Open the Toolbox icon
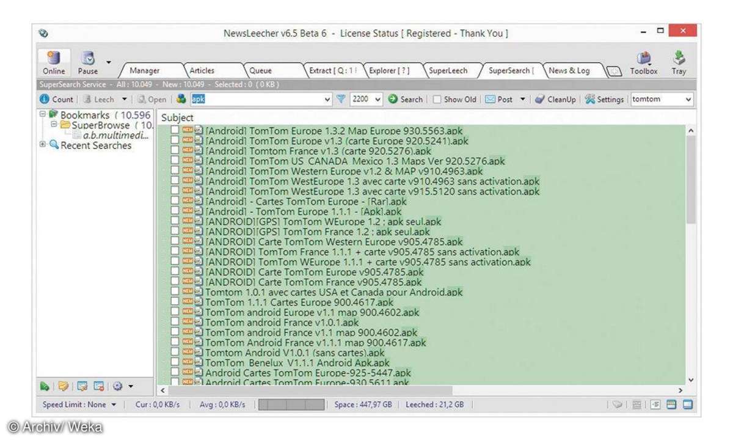 644,59
